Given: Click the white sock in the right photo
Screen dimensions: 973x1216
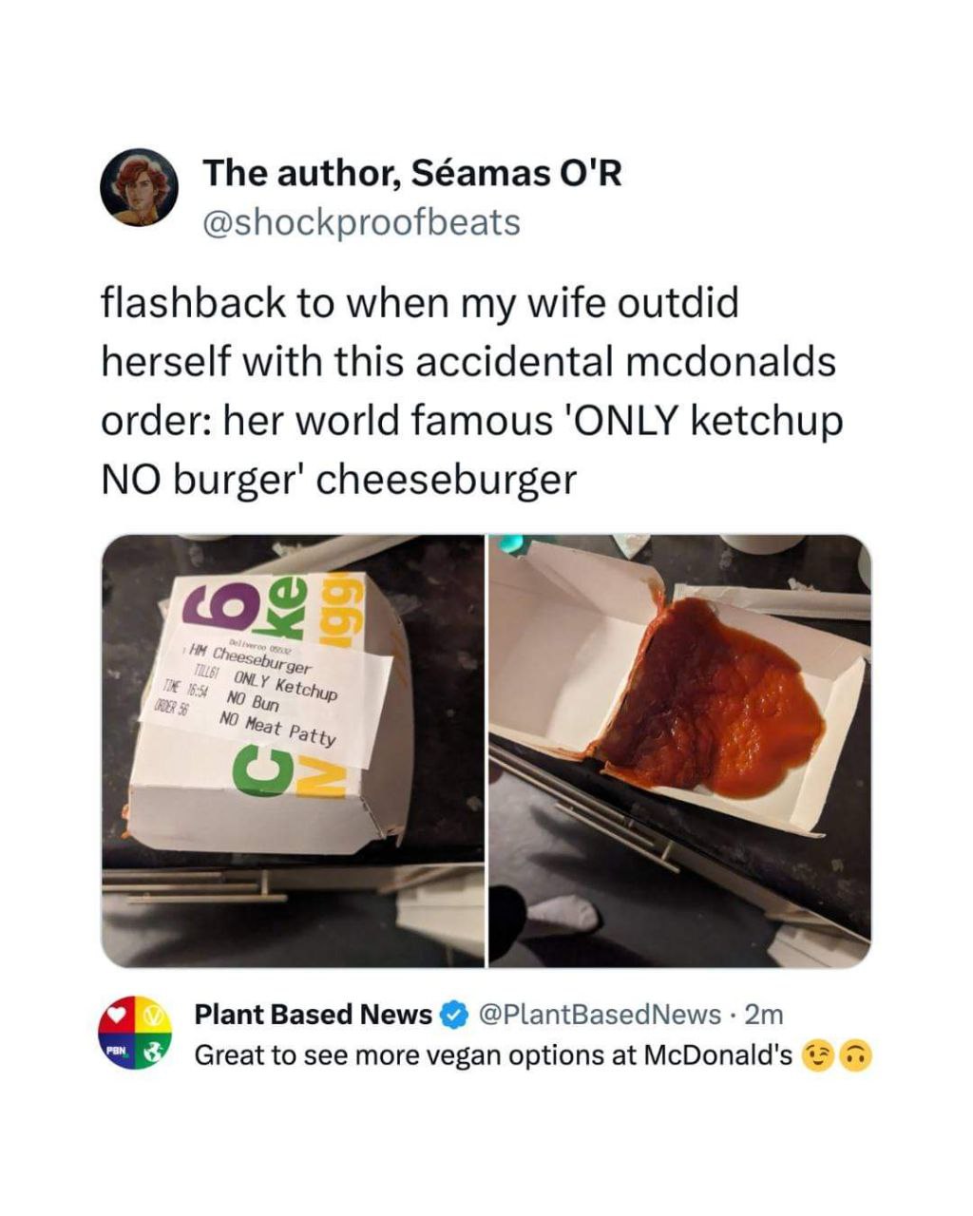Looking at the screenshot, I should [564, 915].
